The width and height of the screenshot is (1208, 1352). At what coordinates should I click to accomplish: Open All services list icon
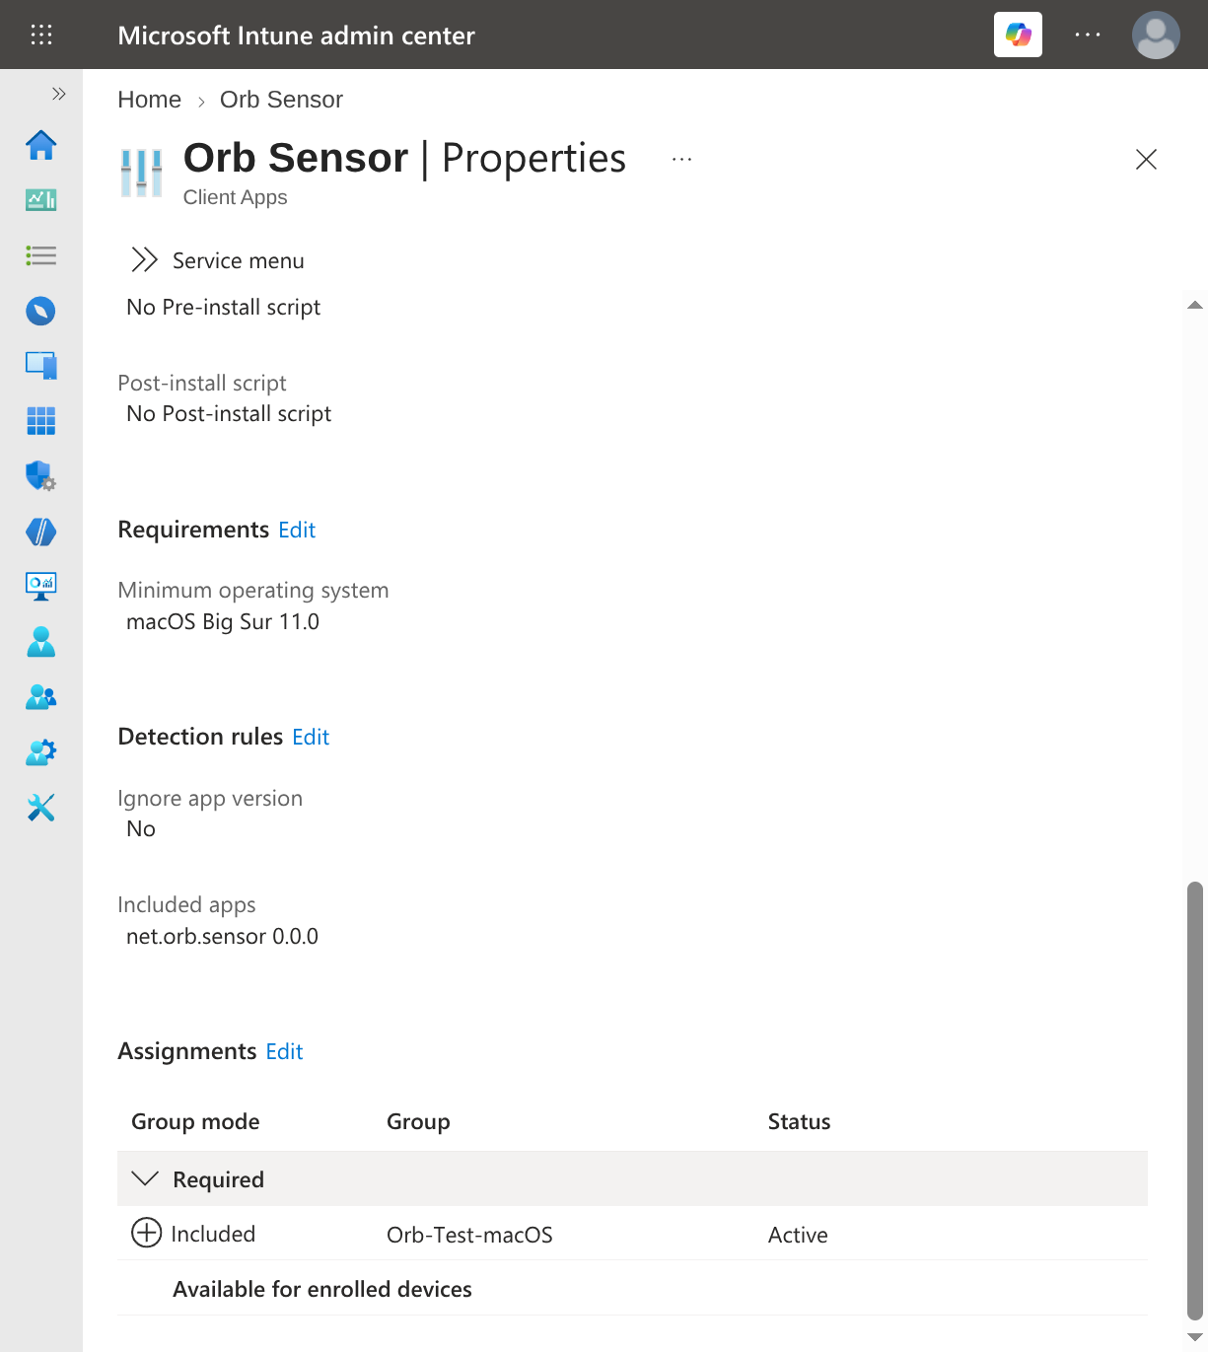41,256
